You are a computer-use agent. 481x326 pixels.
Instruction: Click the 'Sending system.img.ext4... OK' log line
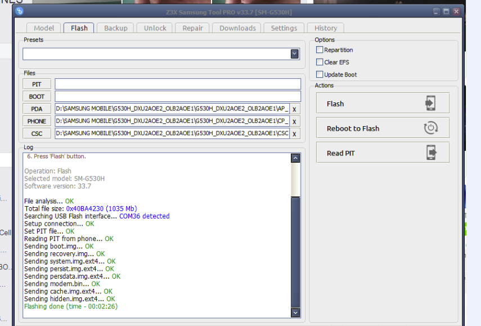click(x=70, y=261)
